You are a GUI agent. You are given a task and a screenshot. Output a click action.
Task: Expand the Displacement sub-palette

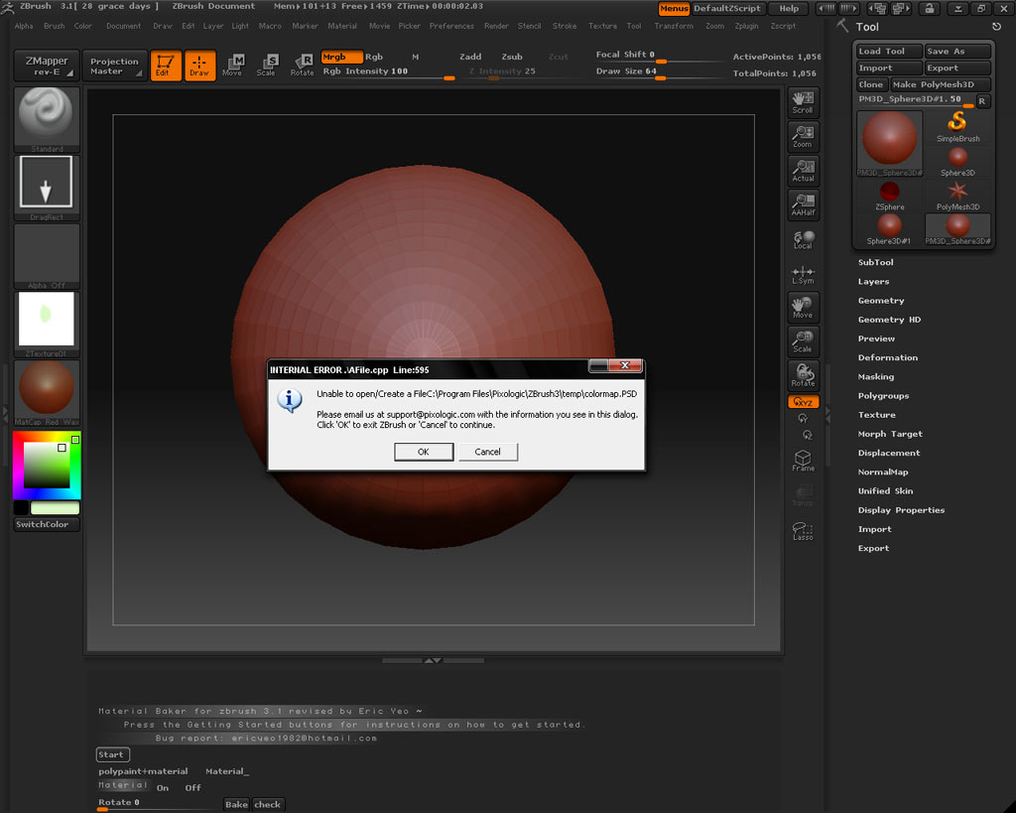[x=889, y=453]
